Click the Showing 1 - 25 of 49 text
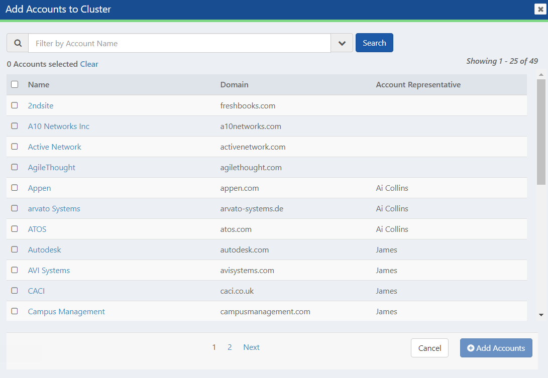The image size is (548, 378). click(x=502, y=61)
